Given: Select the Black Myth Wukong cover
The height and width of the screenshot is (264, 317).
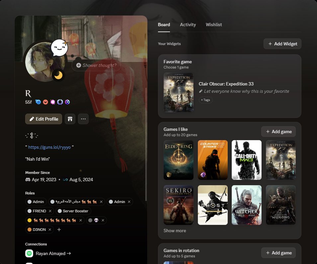Looking at the screenshot, I should (280, 205).
